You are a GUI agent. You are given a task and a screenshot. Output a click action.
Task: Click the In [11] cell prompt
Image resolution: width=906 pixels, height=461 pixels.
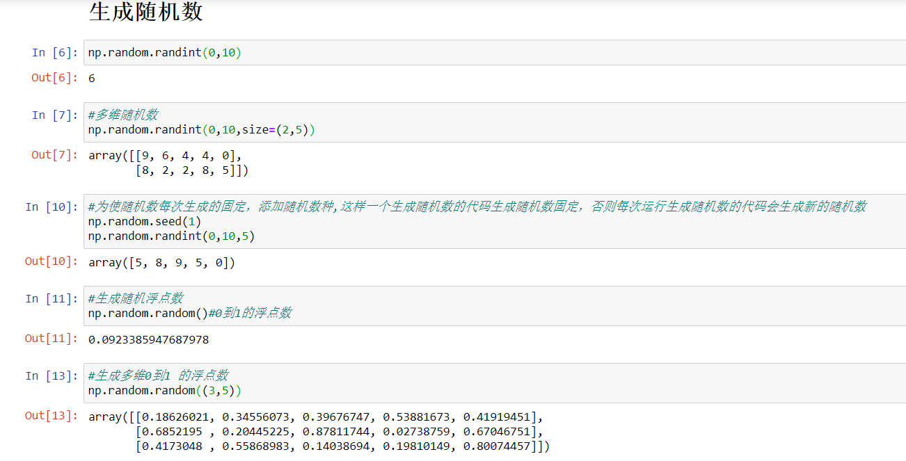click(51, 298)
